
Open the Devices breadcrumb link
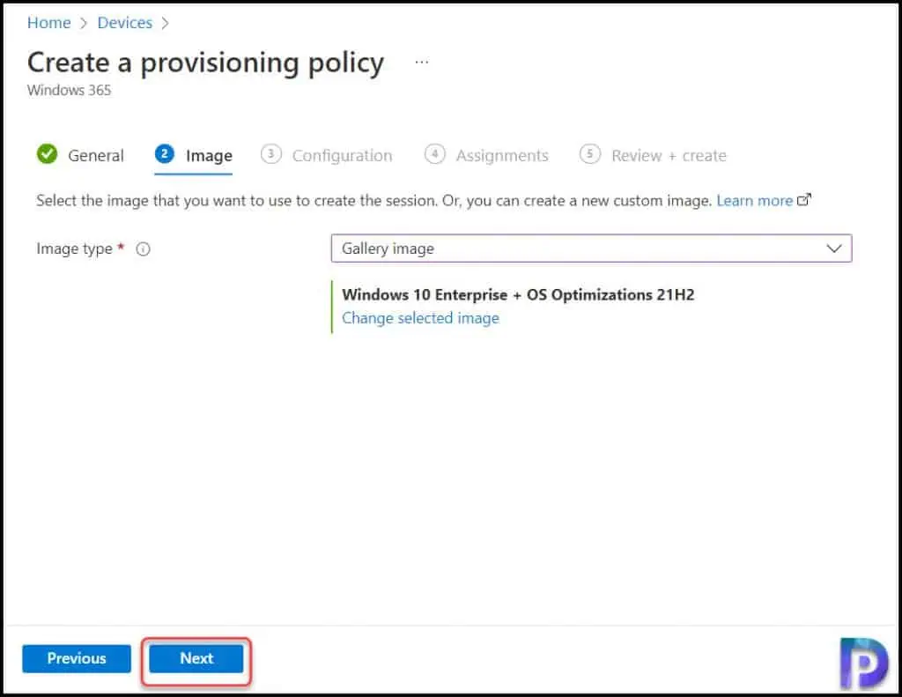[125, 22]
